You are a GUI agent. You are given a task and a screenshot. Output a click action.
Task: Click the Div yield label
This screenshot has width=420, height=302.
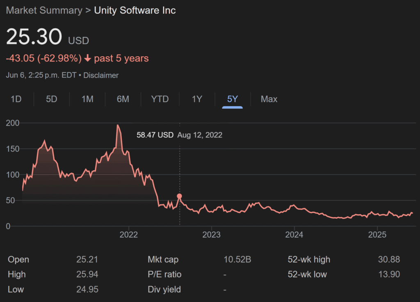click(x=164, y=289)
